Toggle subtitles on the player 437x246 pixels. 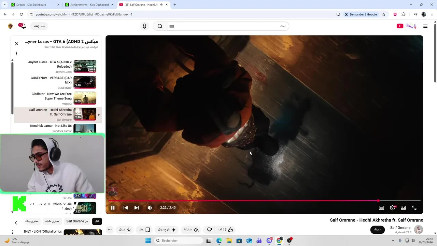(x=381, y=208)
